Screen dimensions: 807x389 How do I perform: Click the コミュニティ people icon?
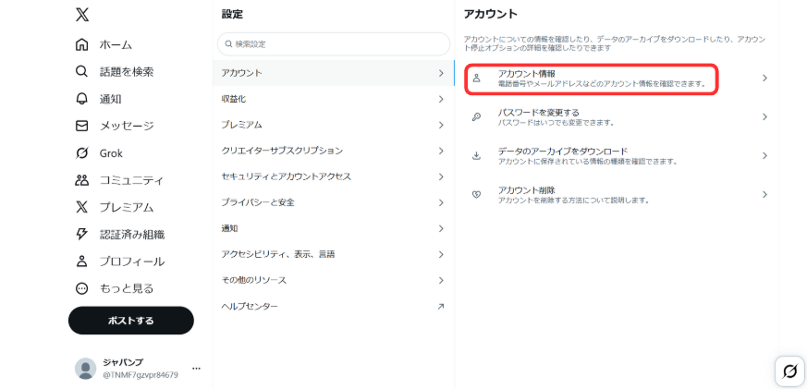[82, 180]
